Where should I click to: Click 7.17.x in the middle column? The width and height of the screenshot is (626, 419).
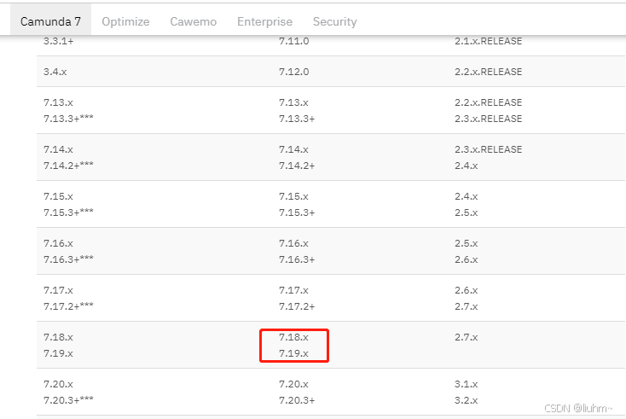tap(293, 290)
